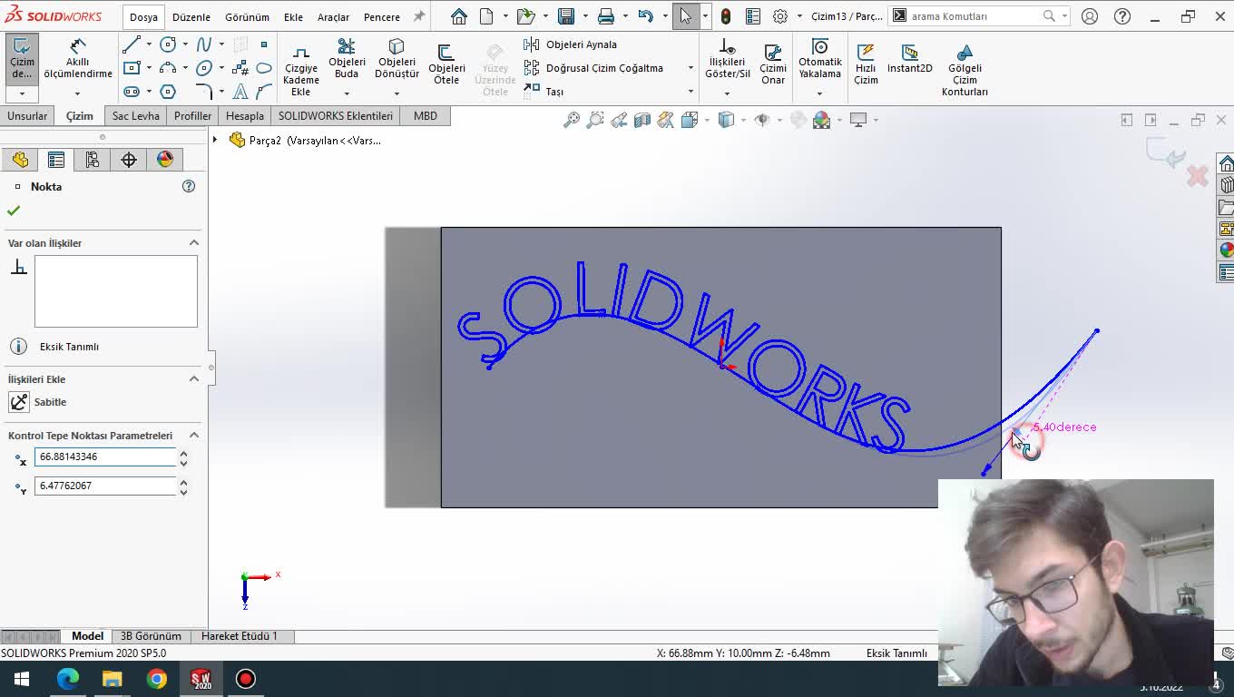Click the Objeleri Dönüştür convert tool
Viewport: 1234px width, 697px height.
[x=397, y=59]
